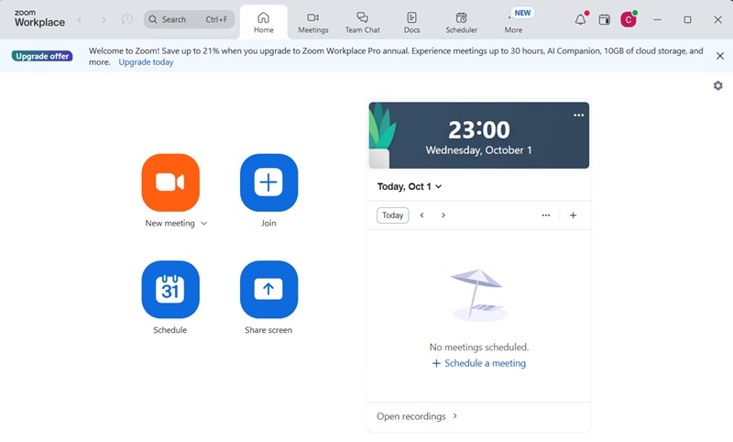The height and width of the screenshot is (442, 733).
Task: Click the history clock icon
Action: (x=127, y=19)
